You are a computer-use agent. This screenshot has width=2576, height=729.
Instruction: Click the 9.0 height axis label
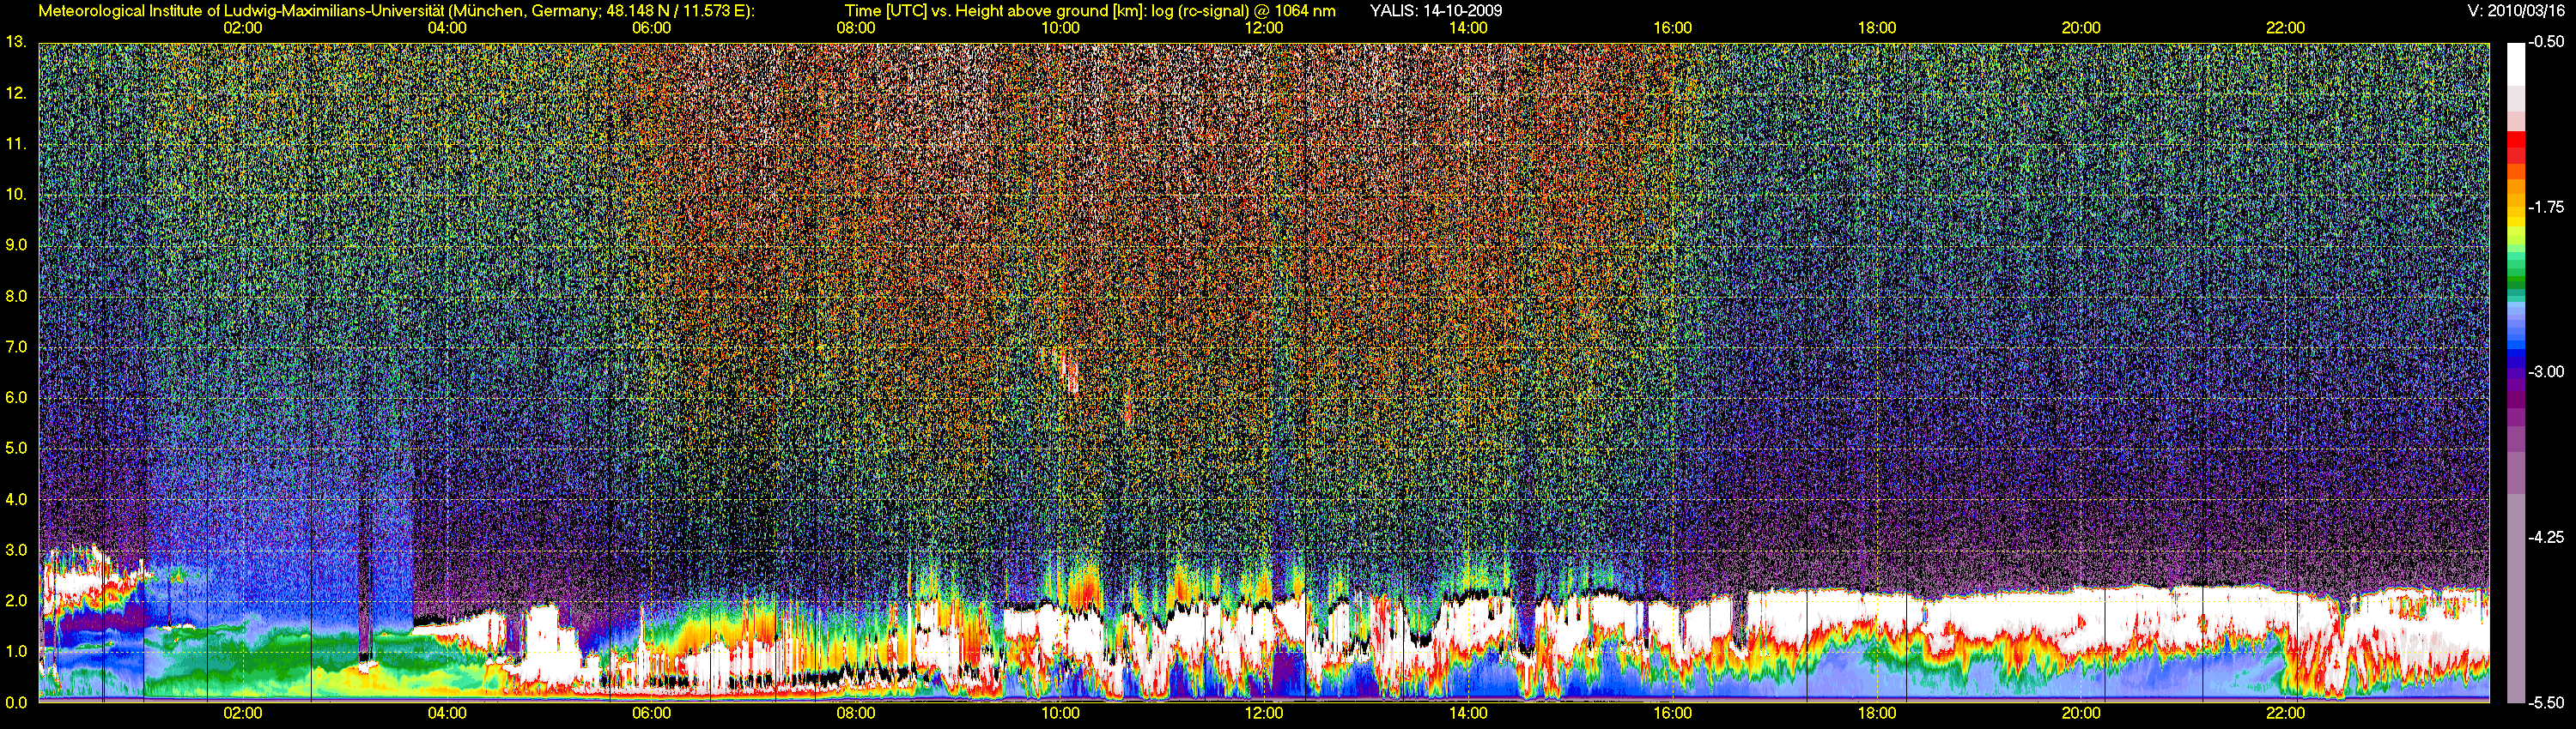(16, 244)
